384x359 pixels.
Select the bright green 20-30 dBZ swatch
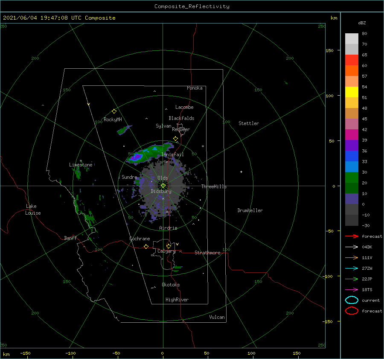(x=352, y=178)
